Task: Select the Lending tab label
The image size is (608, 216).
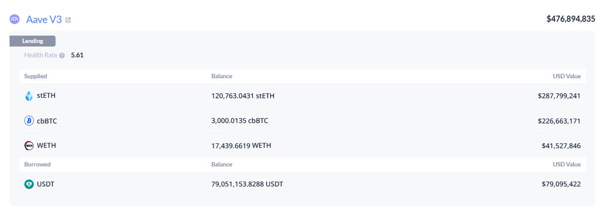Action: [x=32, y=41]
